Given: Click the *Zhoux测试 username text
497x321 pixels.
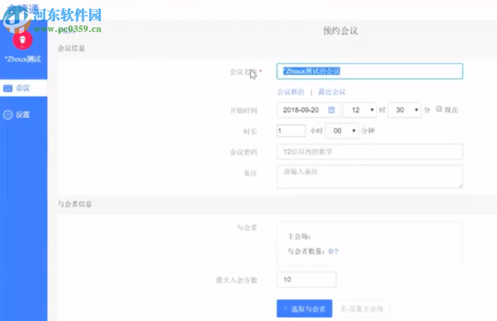Looking at the screenshot, I should tap(23, 59).
